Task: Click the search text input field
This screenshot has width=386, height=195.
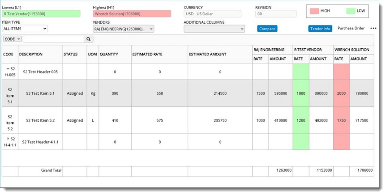Action: (53, 39)
